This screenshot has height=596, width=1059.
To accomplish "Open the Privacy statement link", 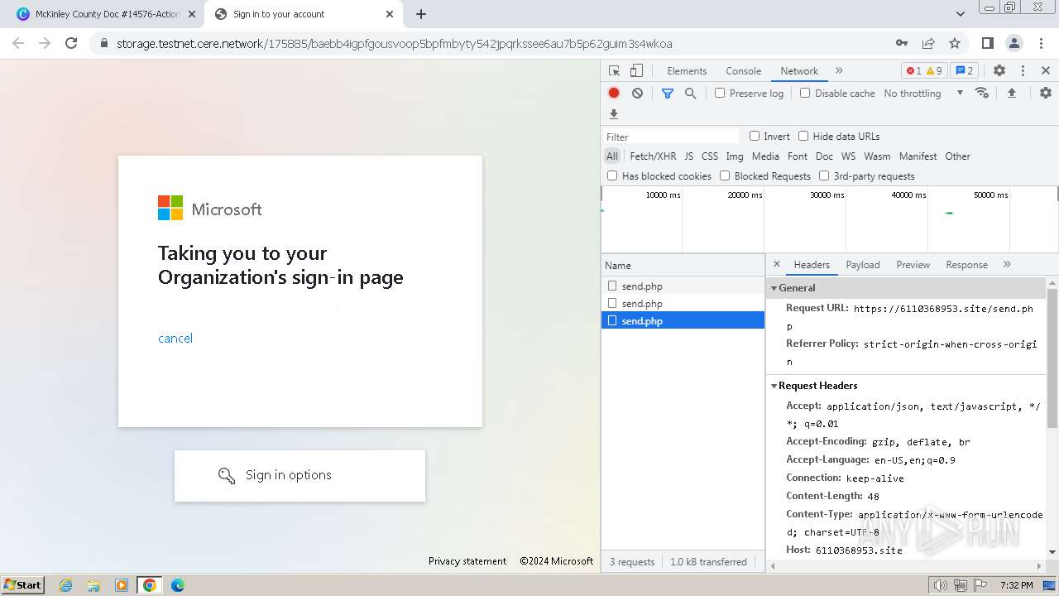I will click(x=467, y=561).
